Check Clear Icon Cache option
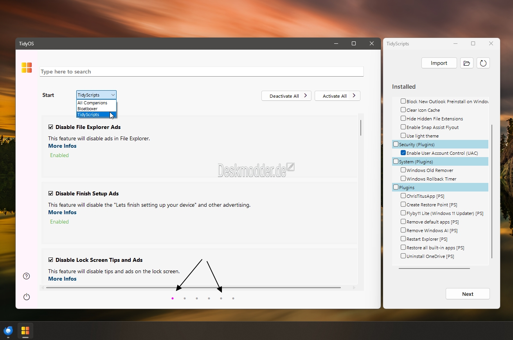Image resolution: width=513 pixels, height=340 pixels. coord(403,110)
